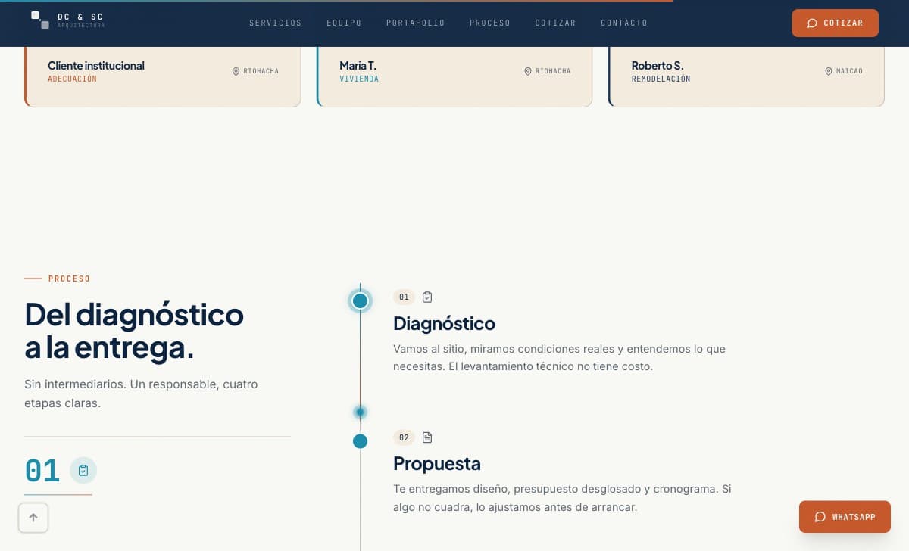This screenshot has width=909, height=551.
Task: Click the clipboard icon next to Diagnóstico step
Action: coord(427,297)
